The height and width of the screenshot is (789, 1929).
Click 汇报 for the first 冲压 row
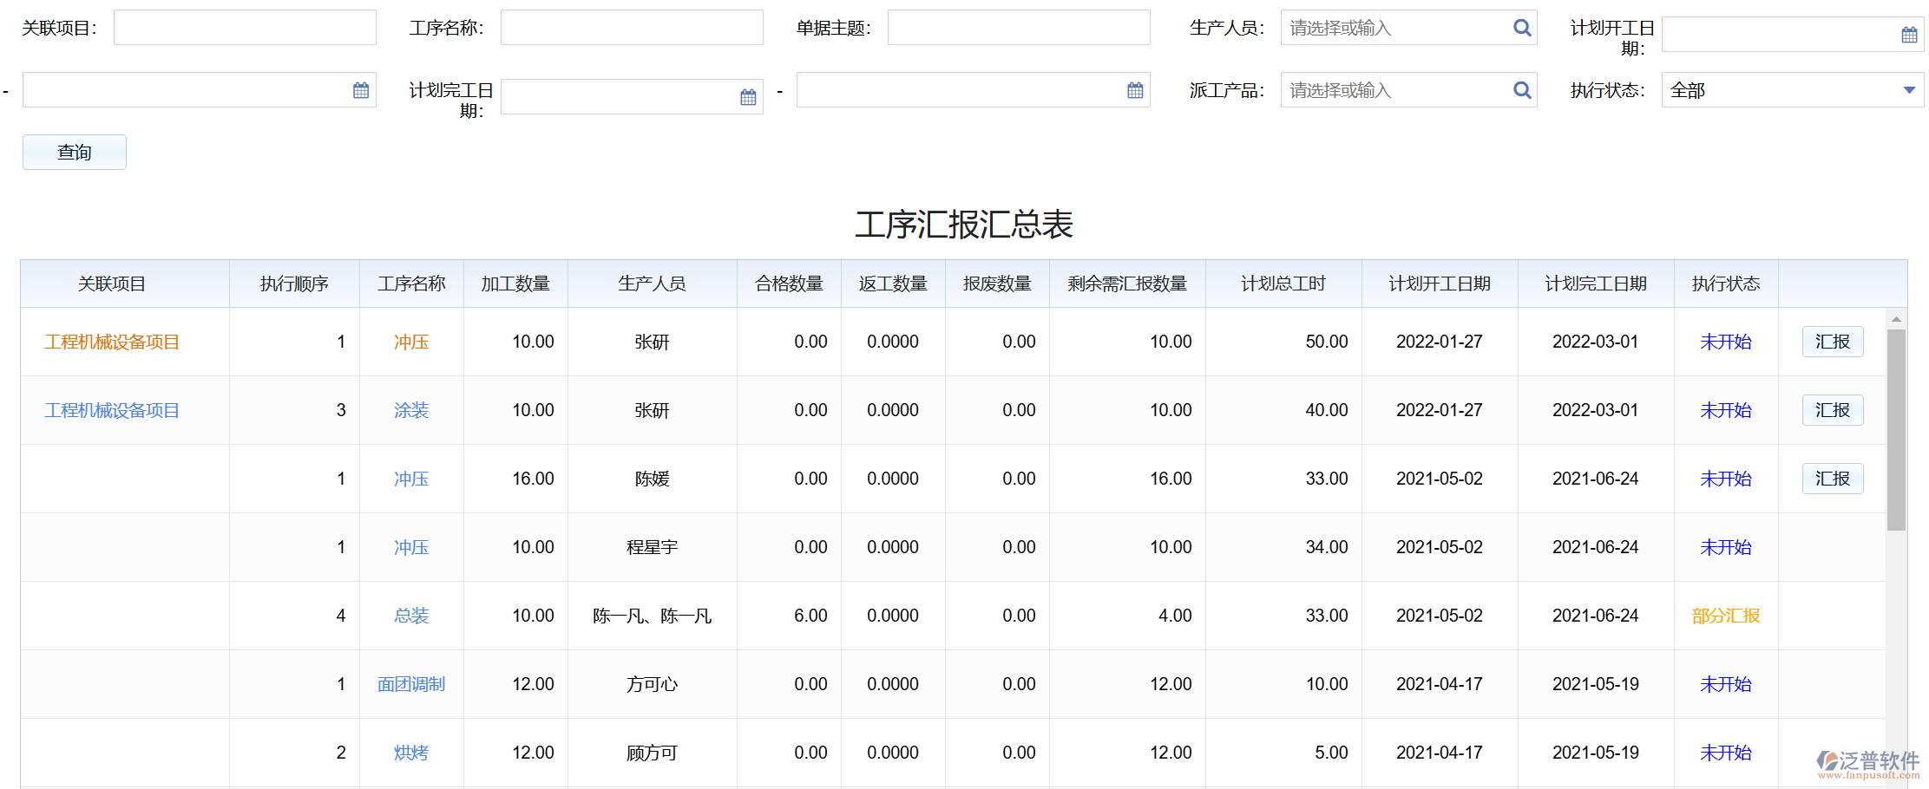[x=1832, y=341]
